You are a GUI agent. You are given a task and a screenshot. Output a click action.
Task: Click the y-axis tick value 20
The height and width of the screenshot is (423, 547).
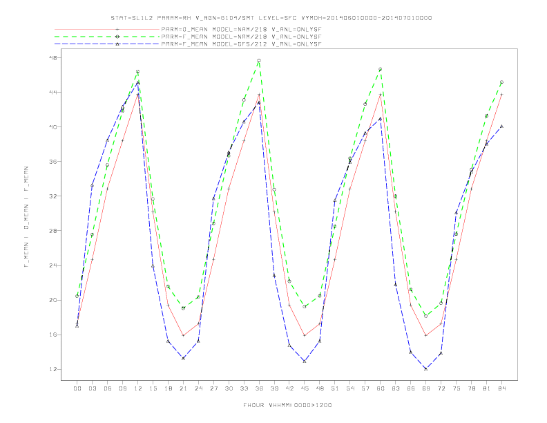[53, 300]
